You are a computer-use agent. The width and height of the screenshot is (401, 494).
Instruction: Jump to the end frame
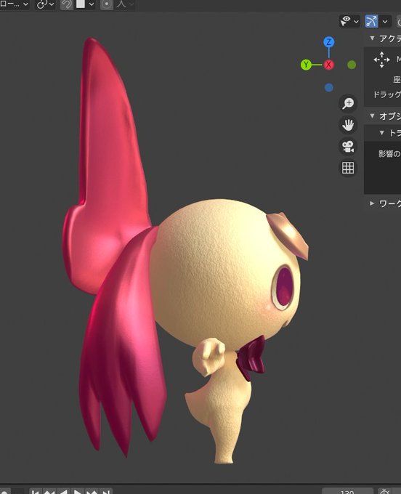click(106, 492)
